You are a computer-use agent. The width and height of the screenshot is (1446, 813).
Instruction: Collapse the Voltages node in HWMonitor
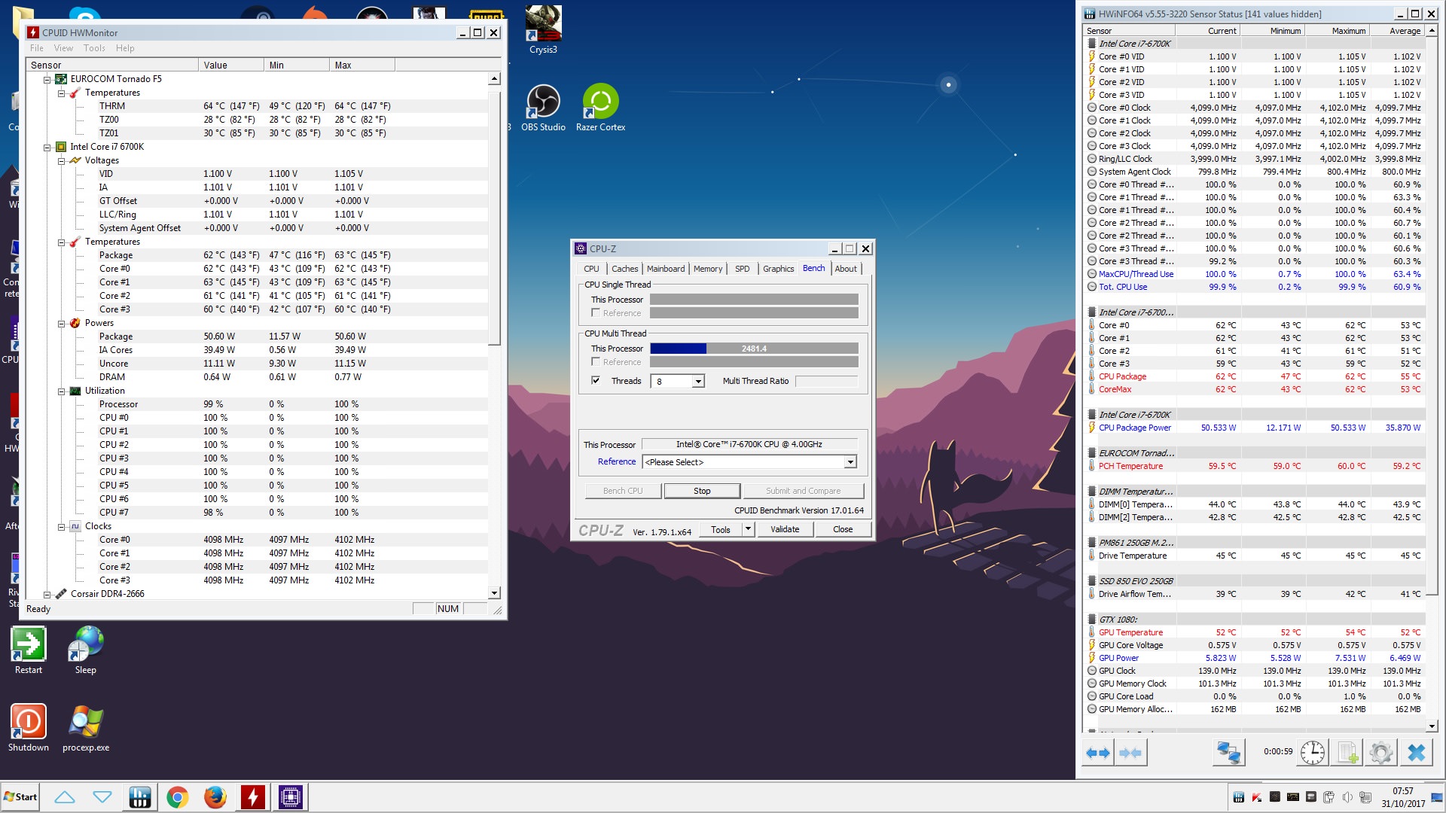coord(61,160)
